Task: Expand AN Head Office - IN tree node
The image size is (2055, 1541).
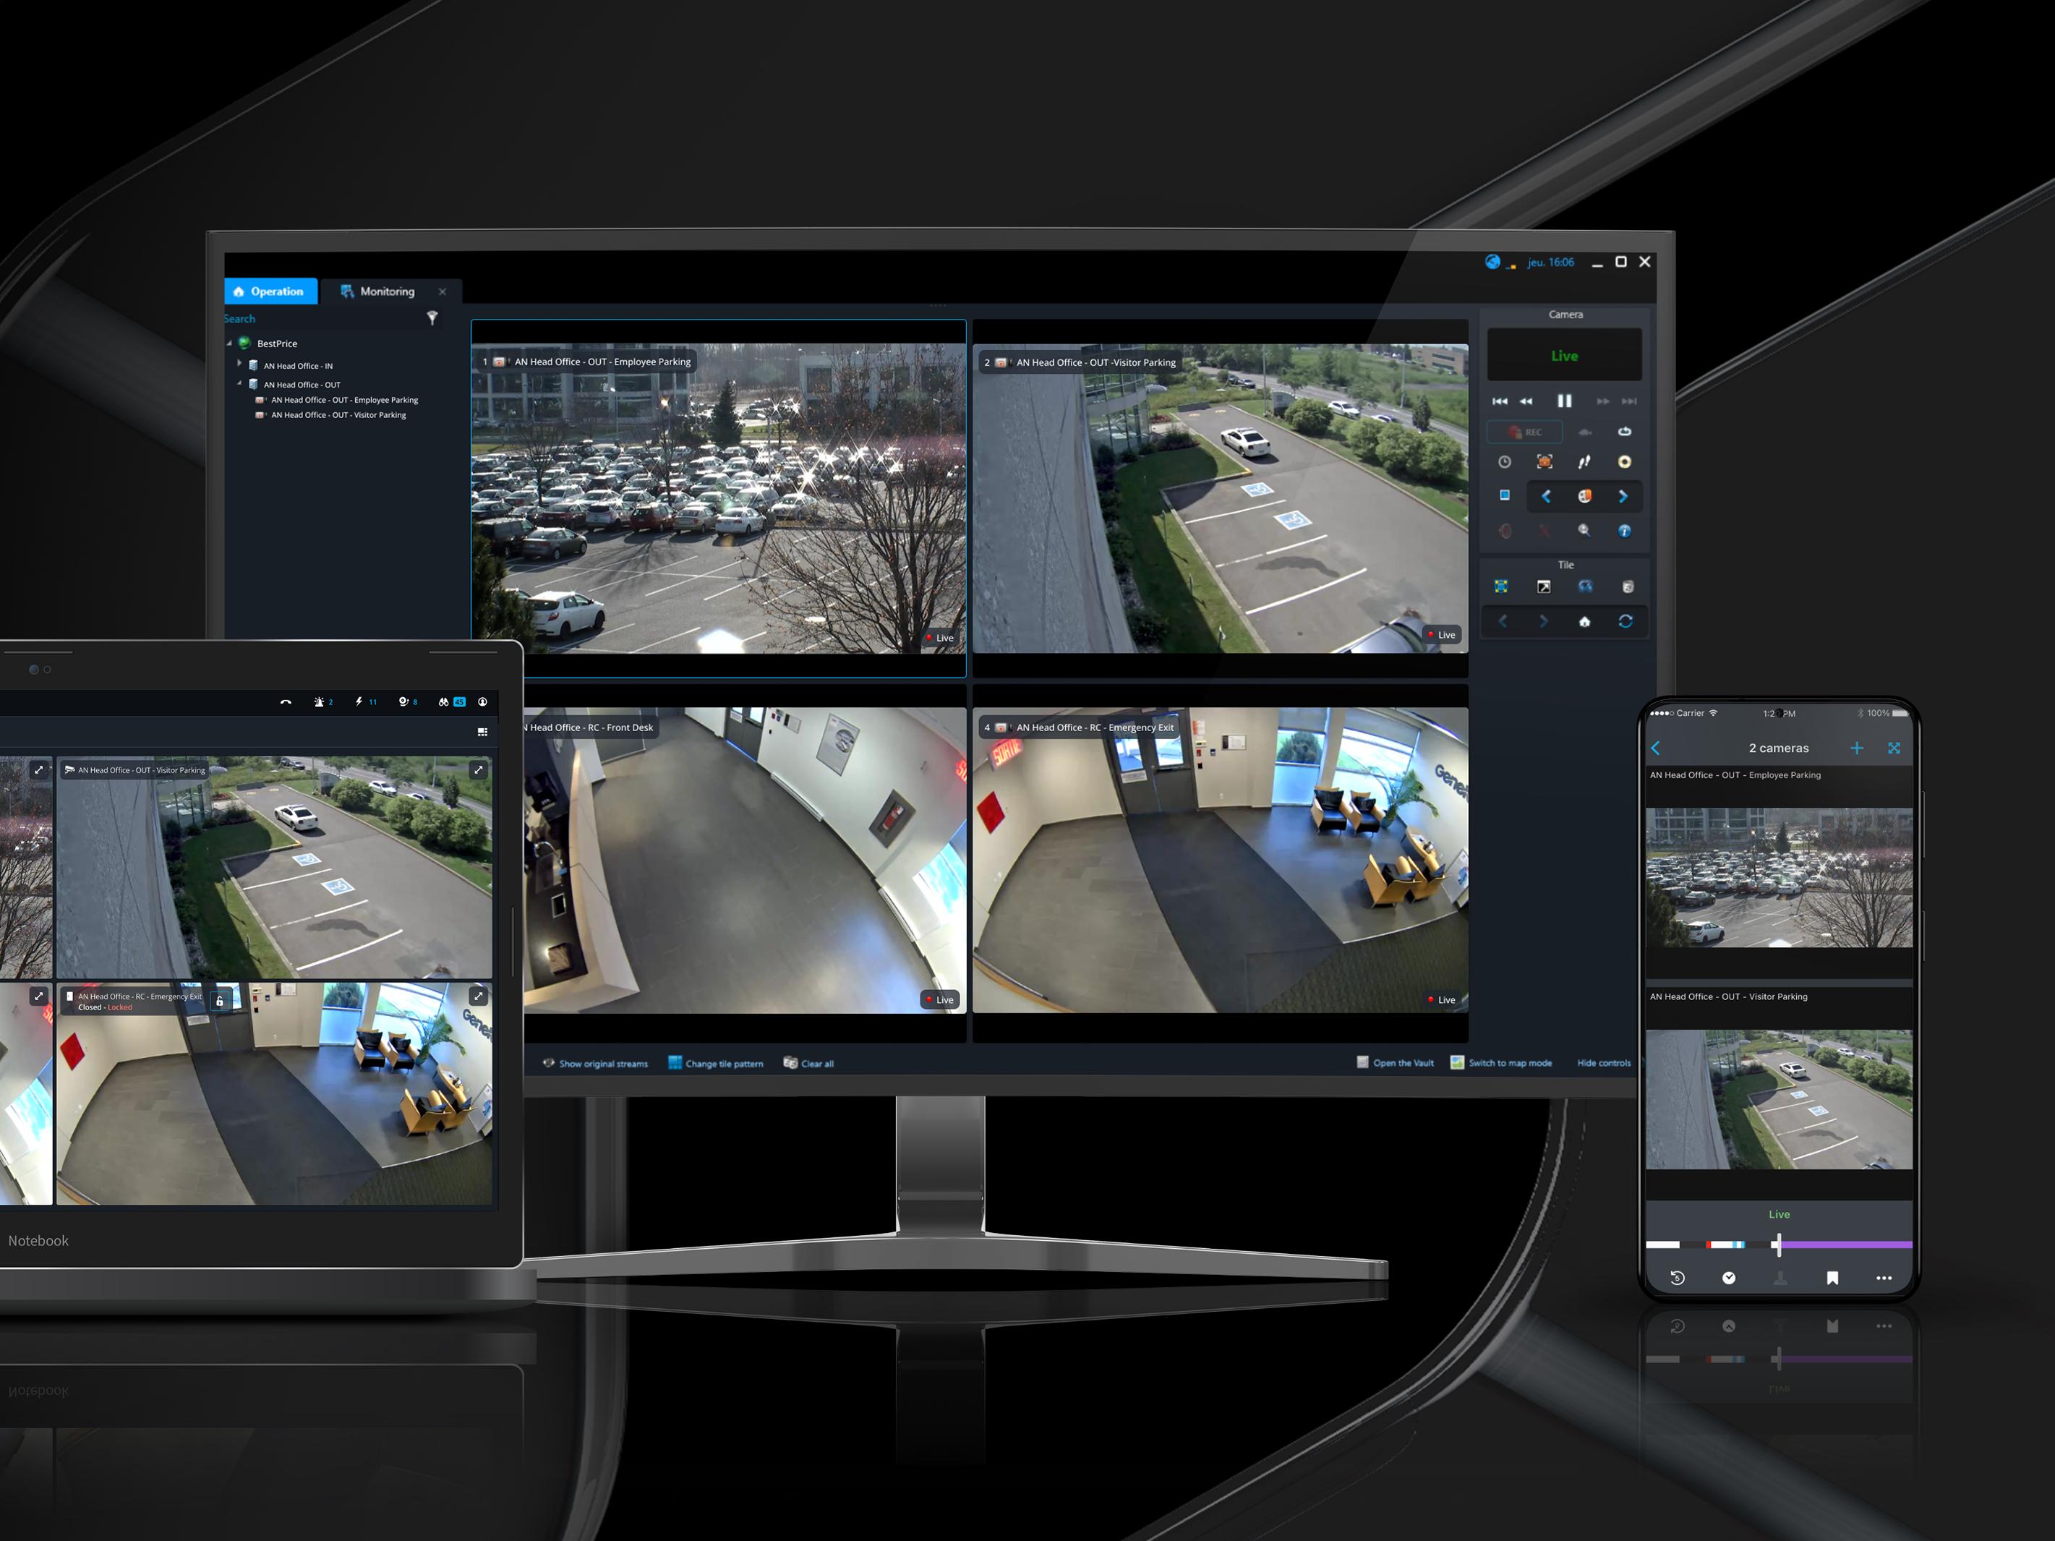Action: coord(239,364)
